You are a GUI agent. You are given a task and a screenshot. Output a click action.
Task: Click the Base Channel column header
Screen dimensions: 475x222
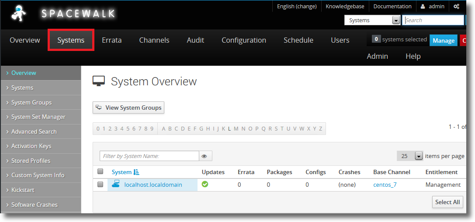click(392, 172)
